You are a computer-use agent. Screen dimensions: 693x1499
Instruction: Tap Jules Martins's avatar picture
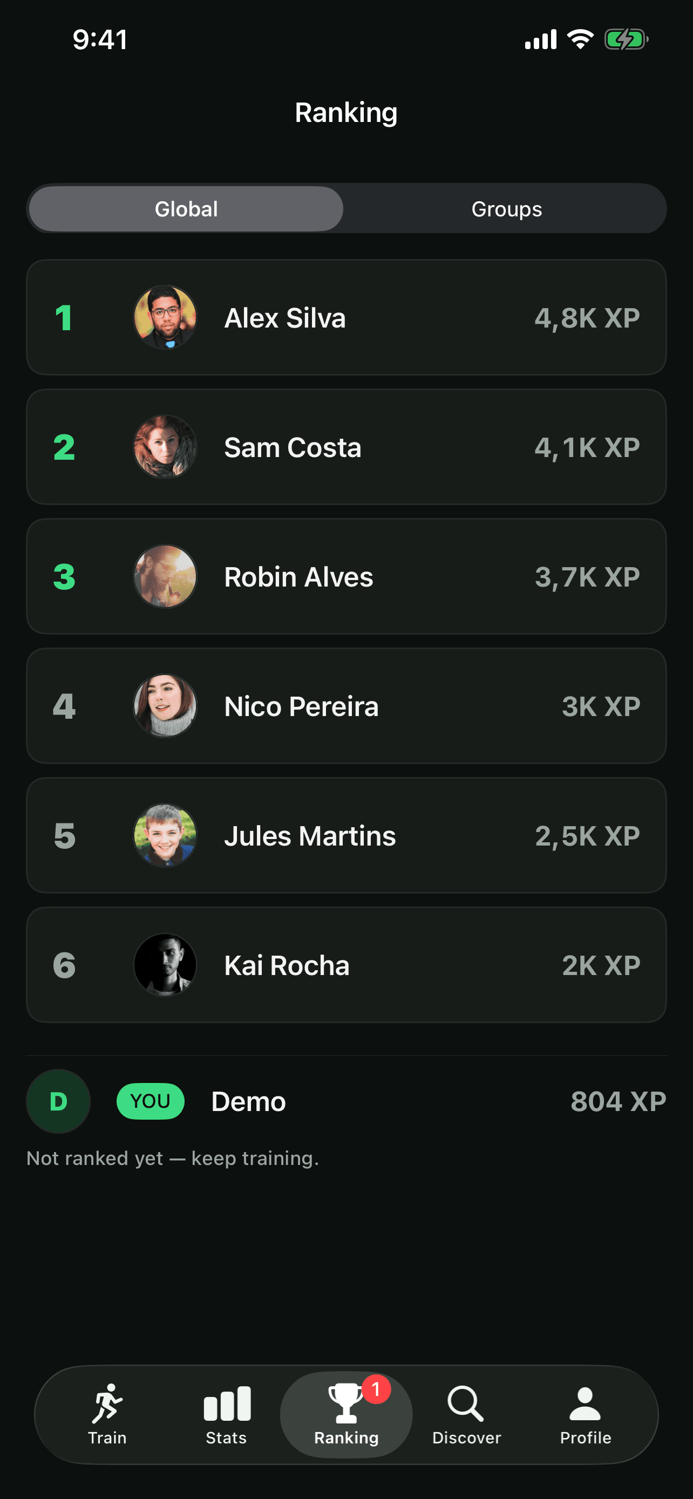165,836
